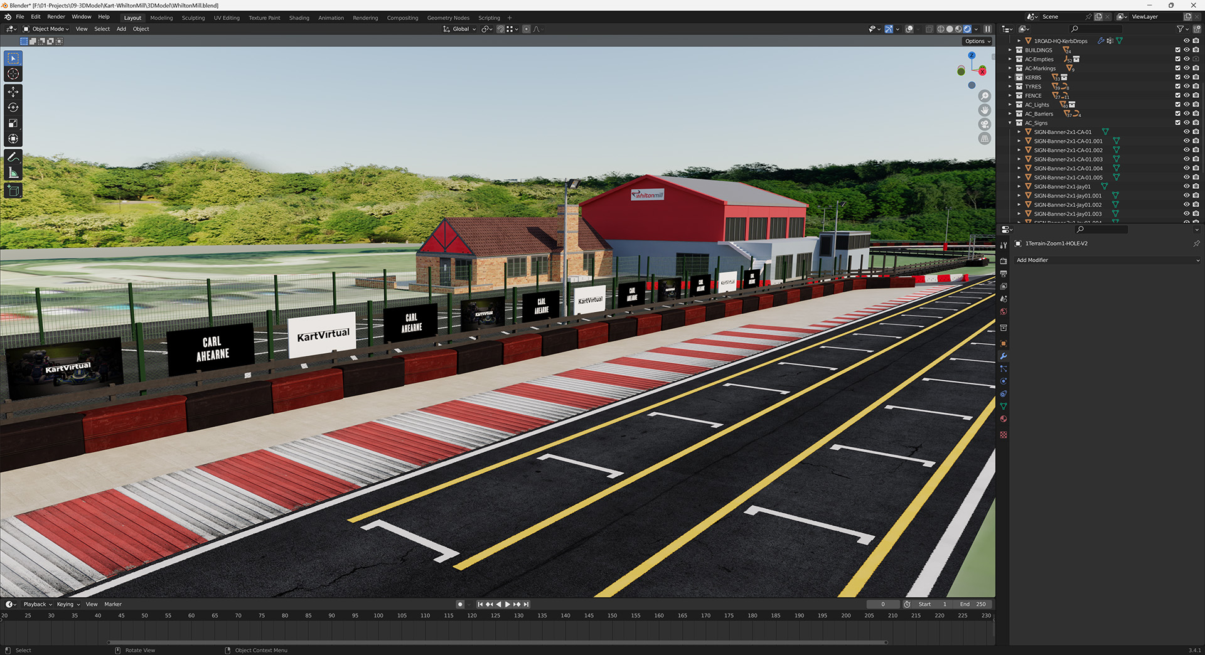Switch to the Geometry Nodes workspace tab

coord(448,18)
